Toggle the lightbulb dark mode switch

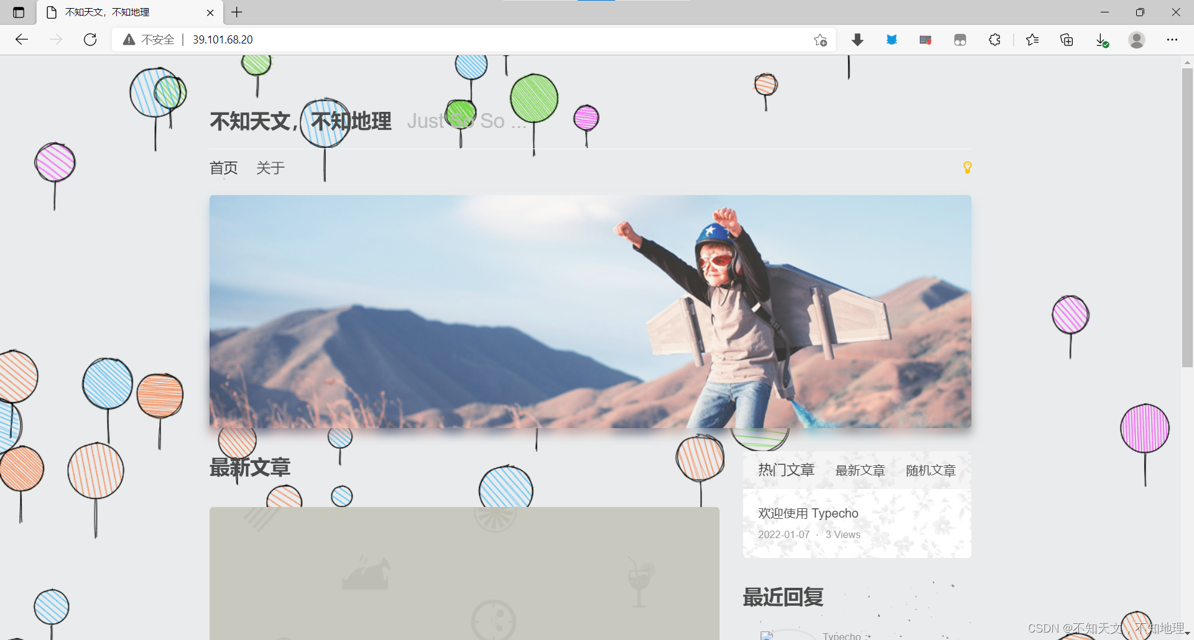[x=967, y=167]
